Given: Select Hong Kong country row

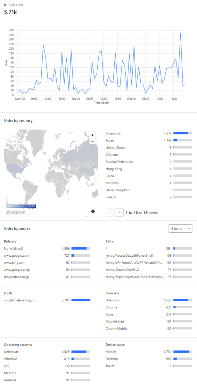Looking at the screenshot, I should tap(149, 169).
